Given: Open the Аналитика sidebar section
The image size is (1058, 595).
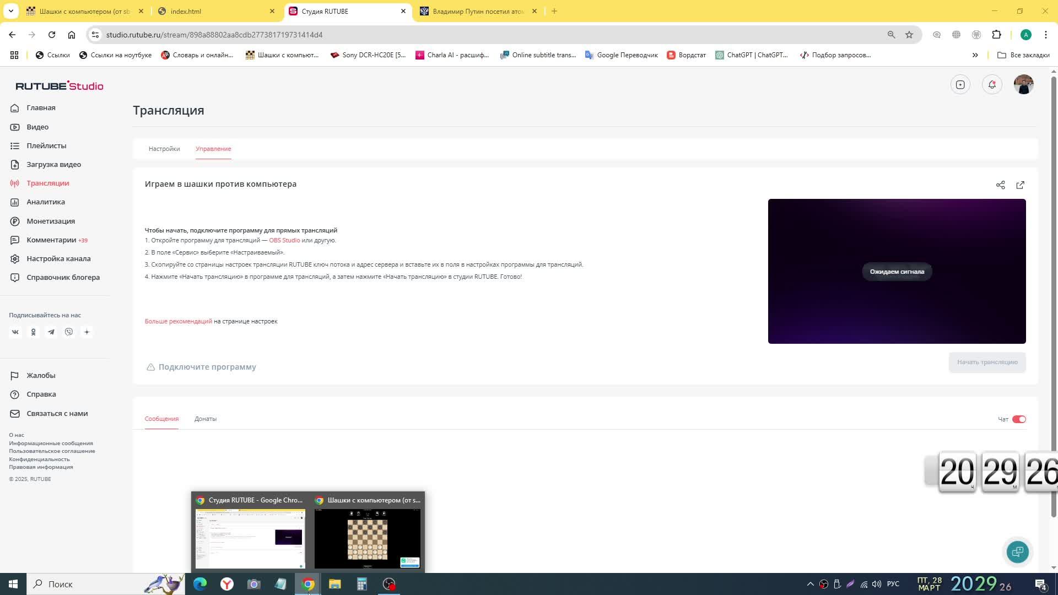Looking at the screenshot, I should pos(46,202).
